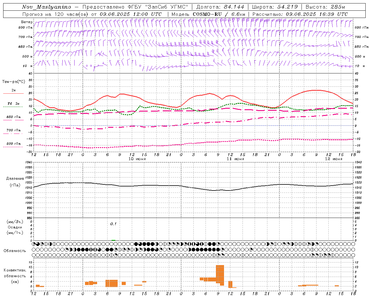The height and width of the screenshot is (296, 370).
Task: Click the (мм/1ч.) precipitation unit label
Action: point(15,233)
